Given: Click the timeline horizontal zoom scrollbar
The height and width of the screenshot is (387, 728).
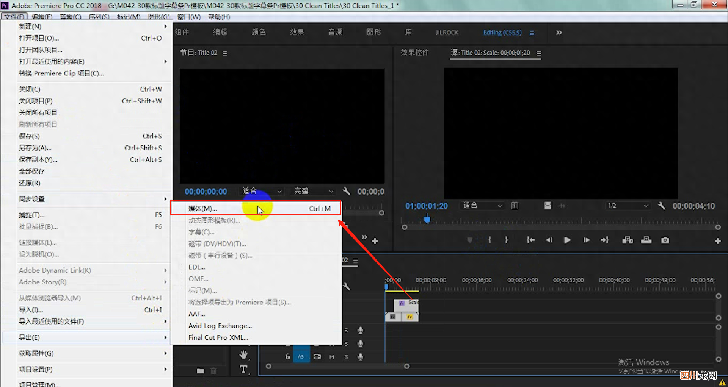Looking at the screenshot, I should (337, 366).
